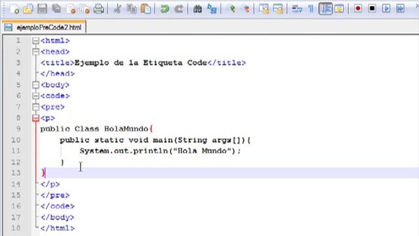The height and width of the screenshot is (236, 419).
Task: Open the Replace dialog icon
Action: click(x=211, y=9)
